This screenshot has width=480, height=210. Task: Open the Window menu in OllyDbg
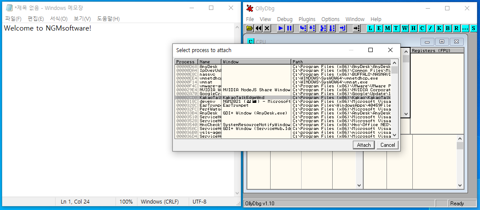[355, 19]
